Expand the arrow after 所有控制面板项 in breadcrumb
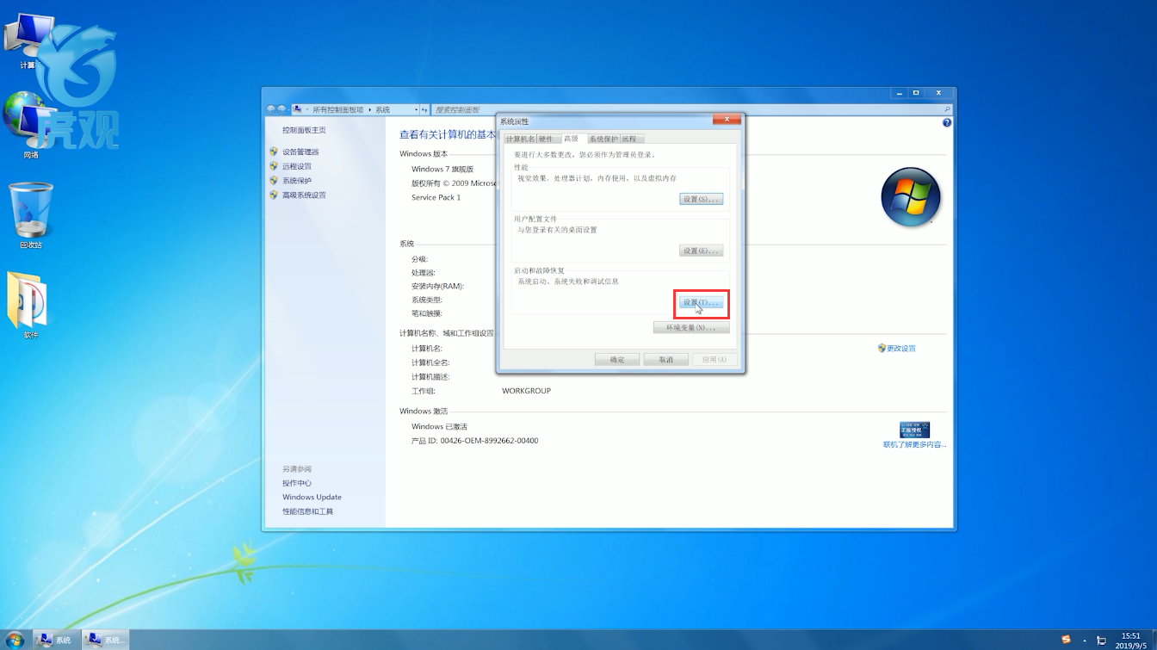The height and width of the screenshot is (650, 1157). [370, 110]
